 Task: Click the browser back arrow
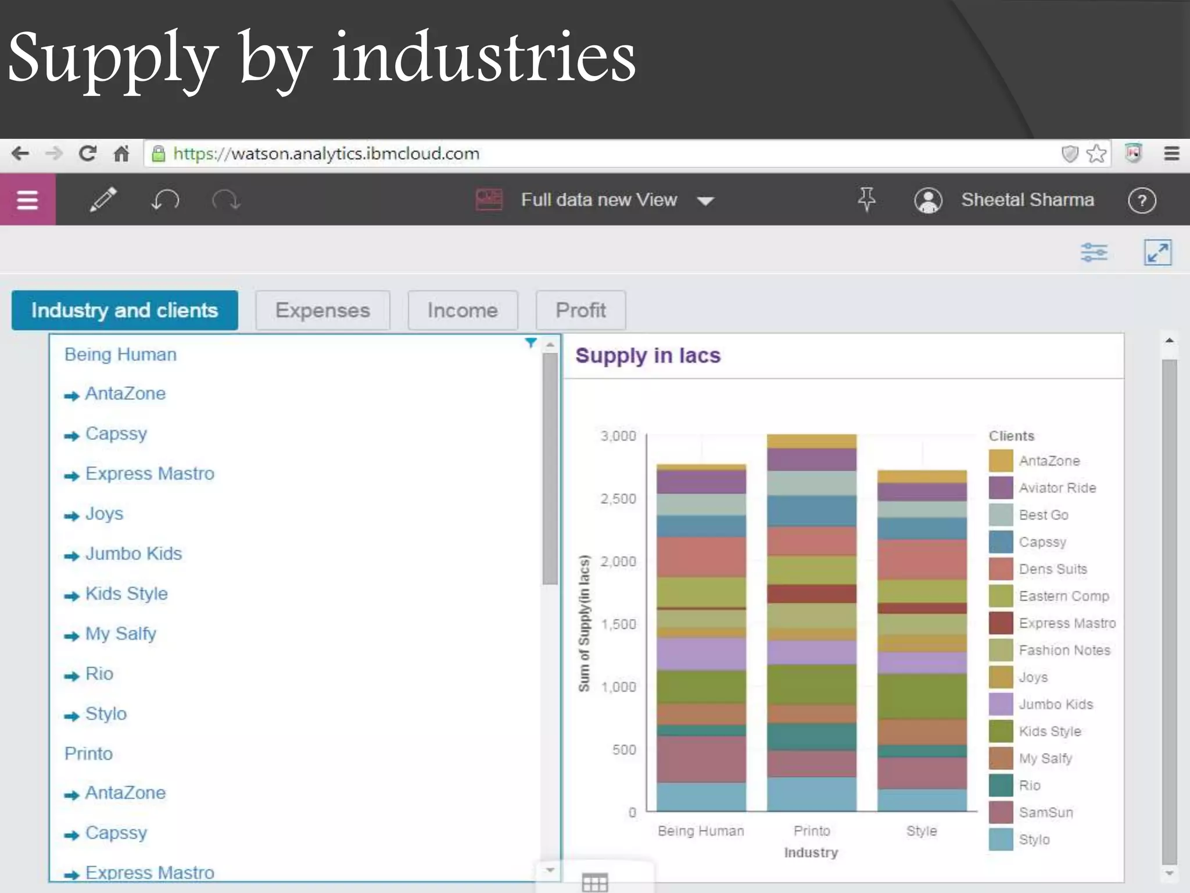[20, 153]
